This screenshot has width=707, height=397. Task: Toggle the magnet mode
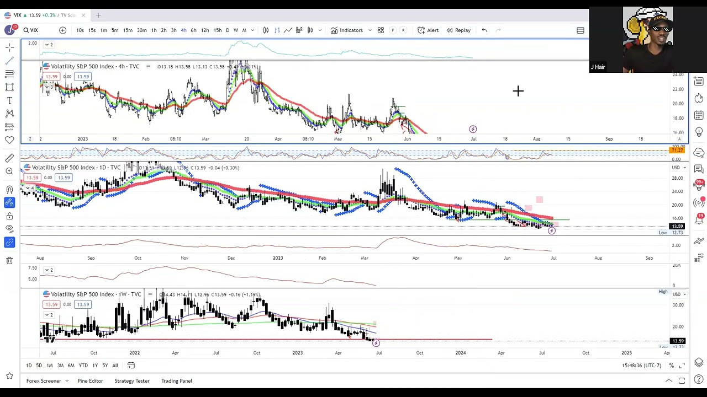click(9, 189)
